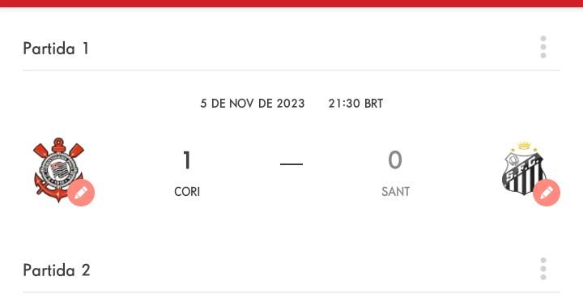Click the red header bar at top
The width and height of the screenshot is (583, 306).
tap(291, 3)
